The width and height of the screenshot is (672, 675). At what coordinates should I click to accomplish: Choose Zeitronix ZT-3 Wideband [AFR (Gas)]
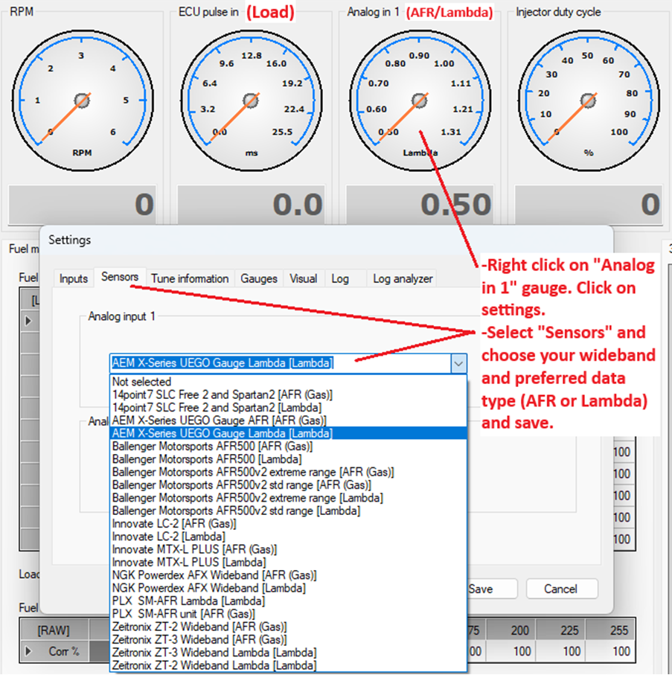point(289,640)
